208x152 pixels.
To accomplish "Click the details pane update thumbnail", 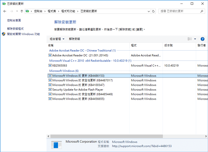I will pyautogui.click(x=57, y=145).
